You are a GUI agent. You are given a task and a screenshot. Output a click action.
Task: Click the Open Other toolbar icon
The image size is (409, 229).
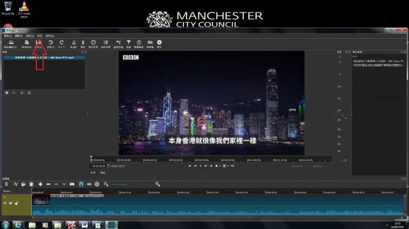pos(26,43)
